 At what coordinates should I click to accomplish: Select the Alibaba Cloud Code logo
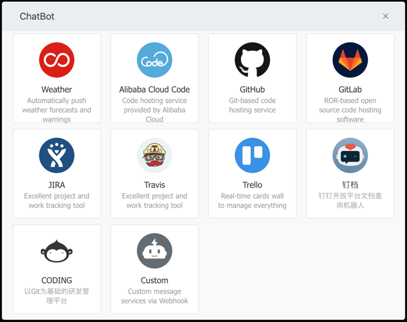coord(155,60)
